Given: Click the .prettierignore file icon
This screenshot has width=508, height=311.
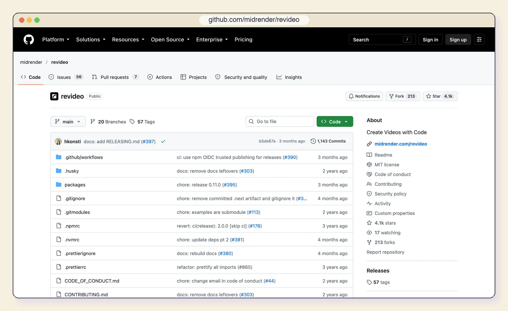Looking at the screenshot, I should [59, 253].
